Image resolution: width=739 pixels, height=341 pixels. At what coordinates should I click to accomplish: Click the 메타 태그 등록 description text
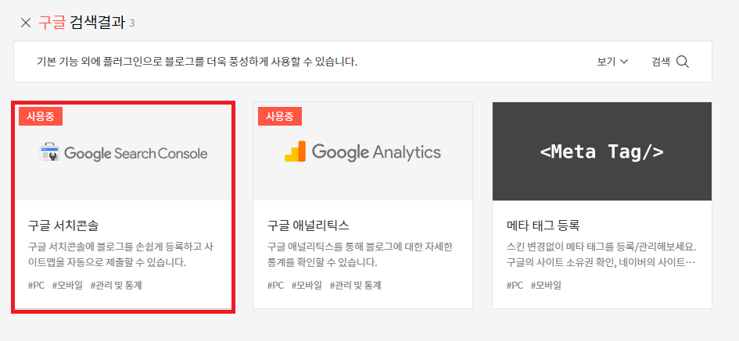pyautogui.click(x=602, y=254)
